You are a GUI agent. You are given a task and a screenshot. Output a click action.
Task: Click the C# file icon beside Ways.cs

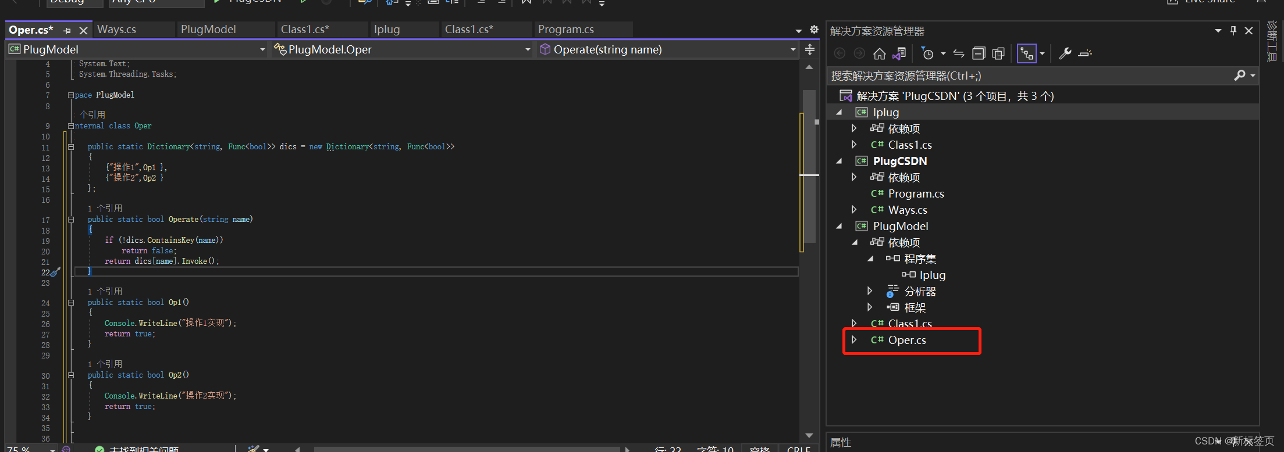(x=877, y=210)
